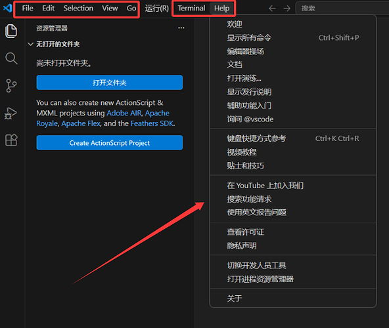Click the 搜索 search box in title bar
Screen dimensions: 389x328
(x=342, y=9)
